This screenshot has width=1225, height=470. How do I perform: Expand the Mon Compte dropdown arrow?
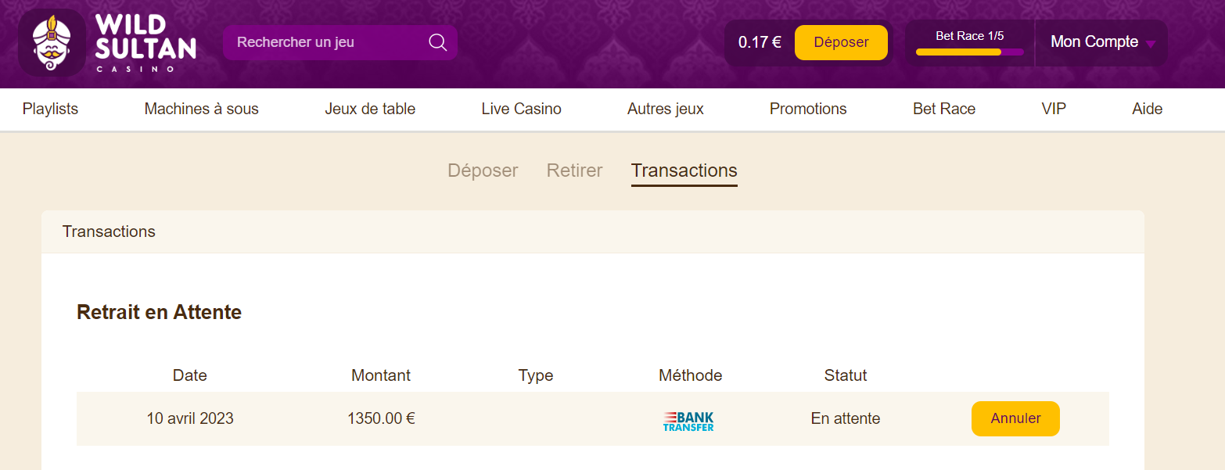[x=1150, y=44]
